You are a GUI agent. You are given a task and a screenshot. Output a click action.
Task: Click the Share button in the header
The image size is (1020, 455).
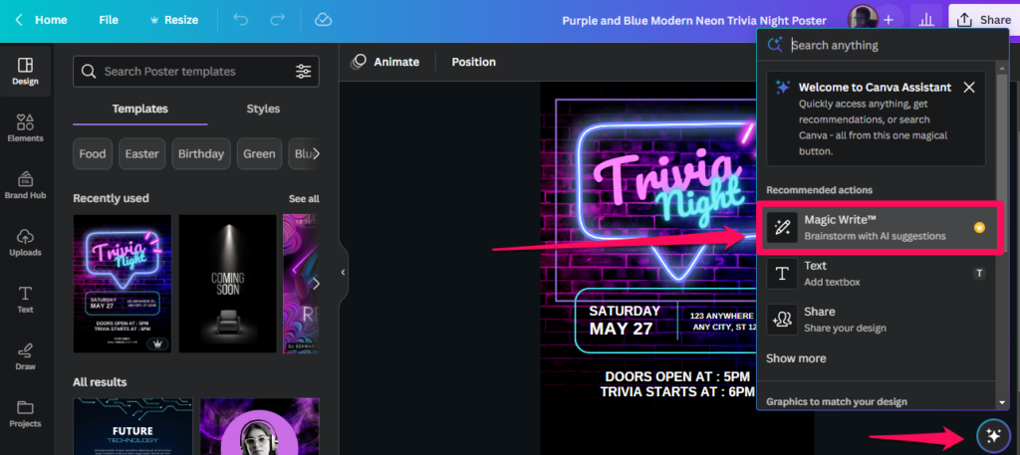984,20
